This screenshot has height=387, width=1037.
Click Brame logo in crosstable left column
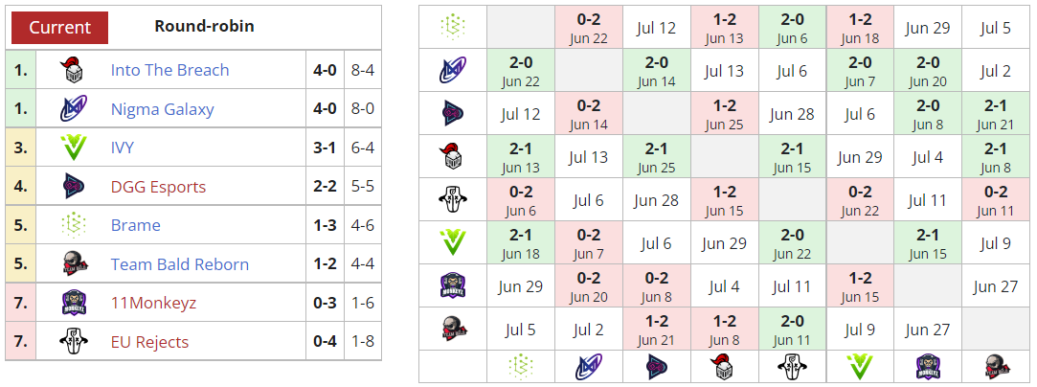[x=453, y=28]
